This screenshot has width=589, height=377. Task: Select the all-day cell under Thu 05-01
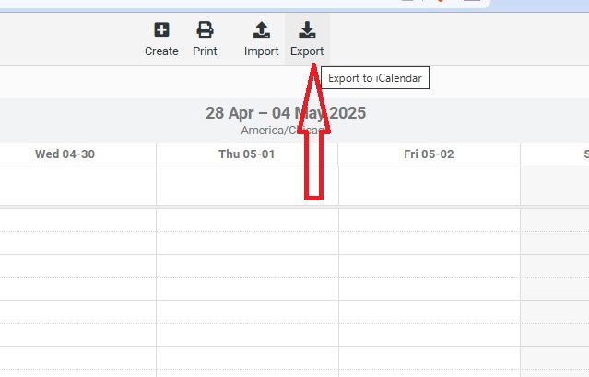pos(248,186)
